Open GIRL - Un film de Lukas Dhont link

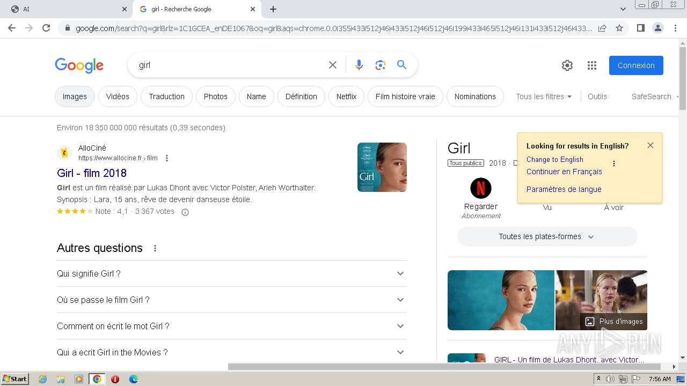pyautogui.click(x=569, y=360)
